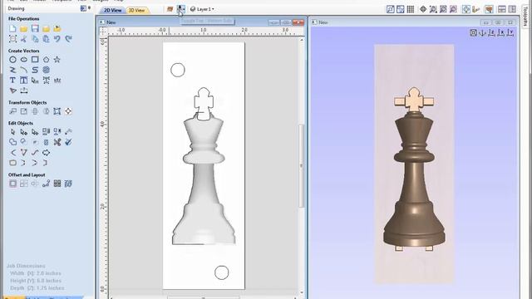Open the Toolpaths side tab
Screen dimensions: 532x299
526,16
